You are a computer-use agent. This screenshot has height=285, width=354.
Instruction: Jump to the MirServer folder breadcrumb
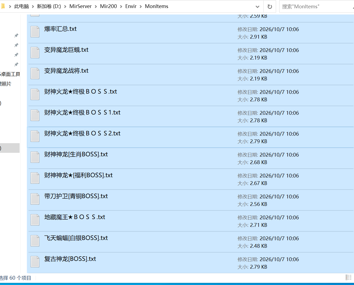pos(80,6)
